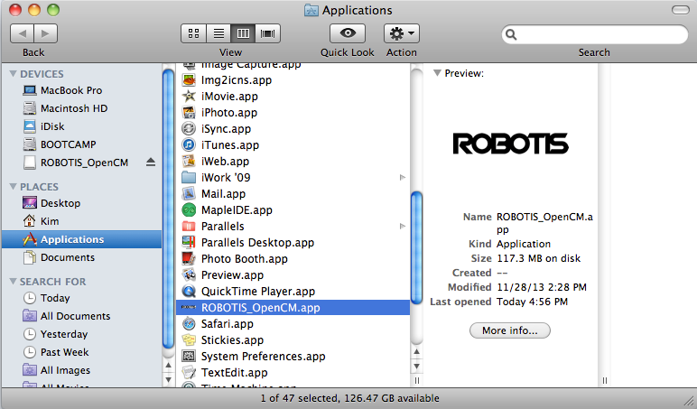Open the iDisk device in sidebar

(52, 126)
